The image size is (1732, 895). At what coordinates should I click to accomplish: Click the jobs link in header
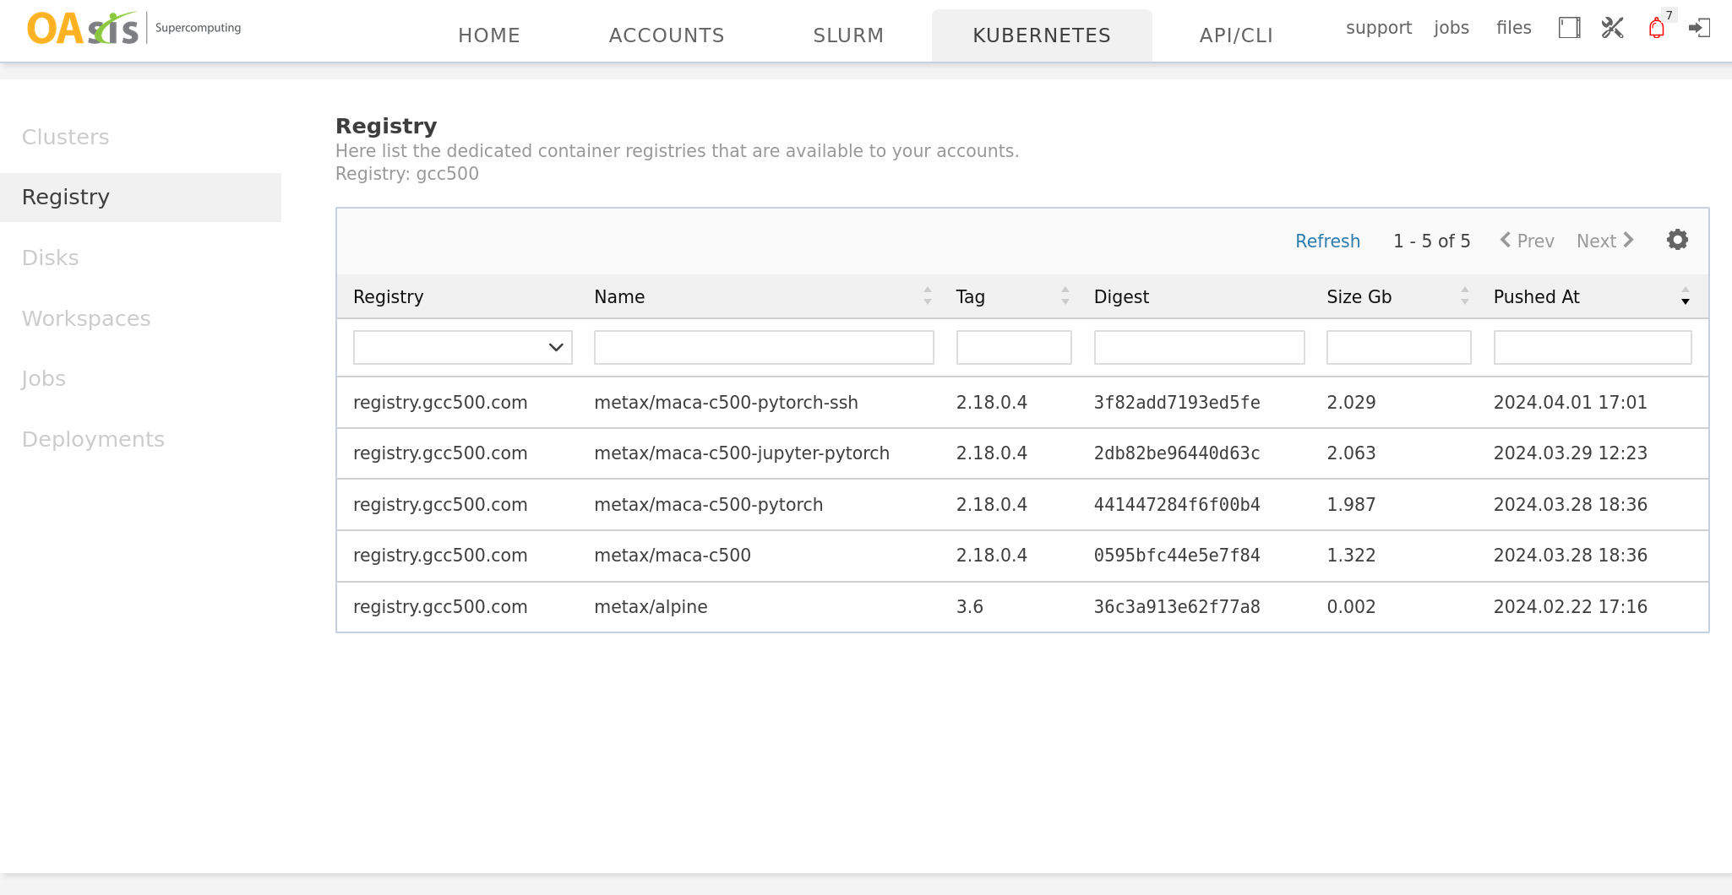[1452, 28]
